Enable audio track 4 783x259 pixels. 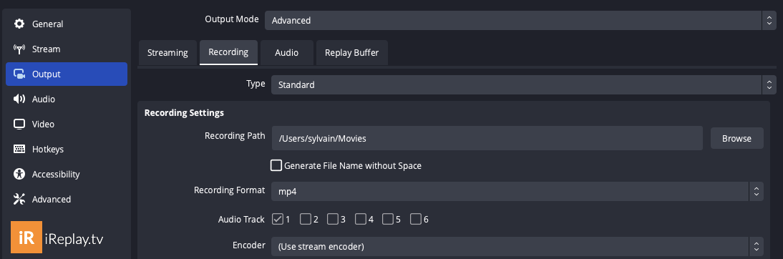tap(361, 219)
